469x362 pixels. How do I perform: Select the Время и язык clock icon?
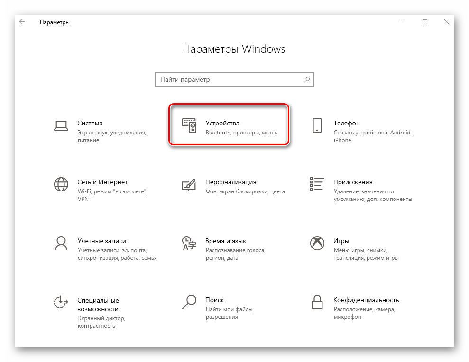(x=189, y=243)
